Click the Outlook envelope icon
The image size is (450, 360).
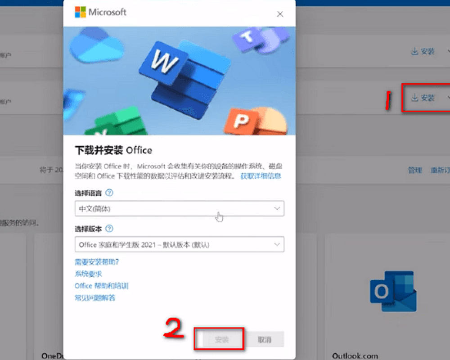[x=391, y=291]
